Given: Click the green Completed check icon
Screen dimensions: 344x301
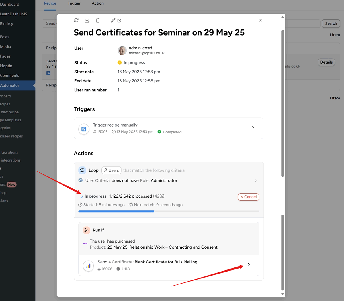Looking at the screenshot, I should (x=159, y=132).
